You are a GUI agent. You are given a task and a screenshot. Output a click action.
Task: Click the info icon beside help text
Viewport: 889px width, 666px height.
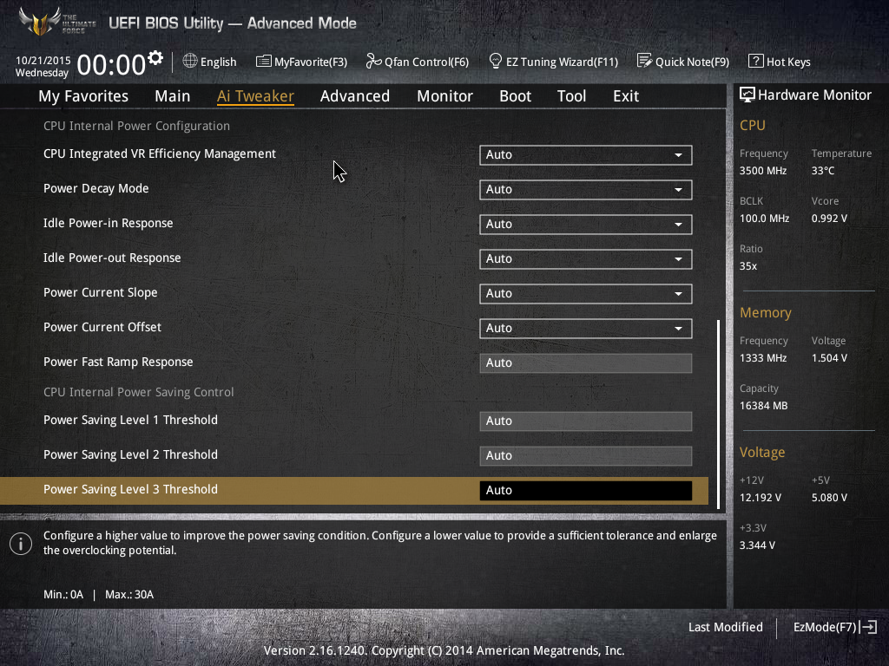click(21, 544)
